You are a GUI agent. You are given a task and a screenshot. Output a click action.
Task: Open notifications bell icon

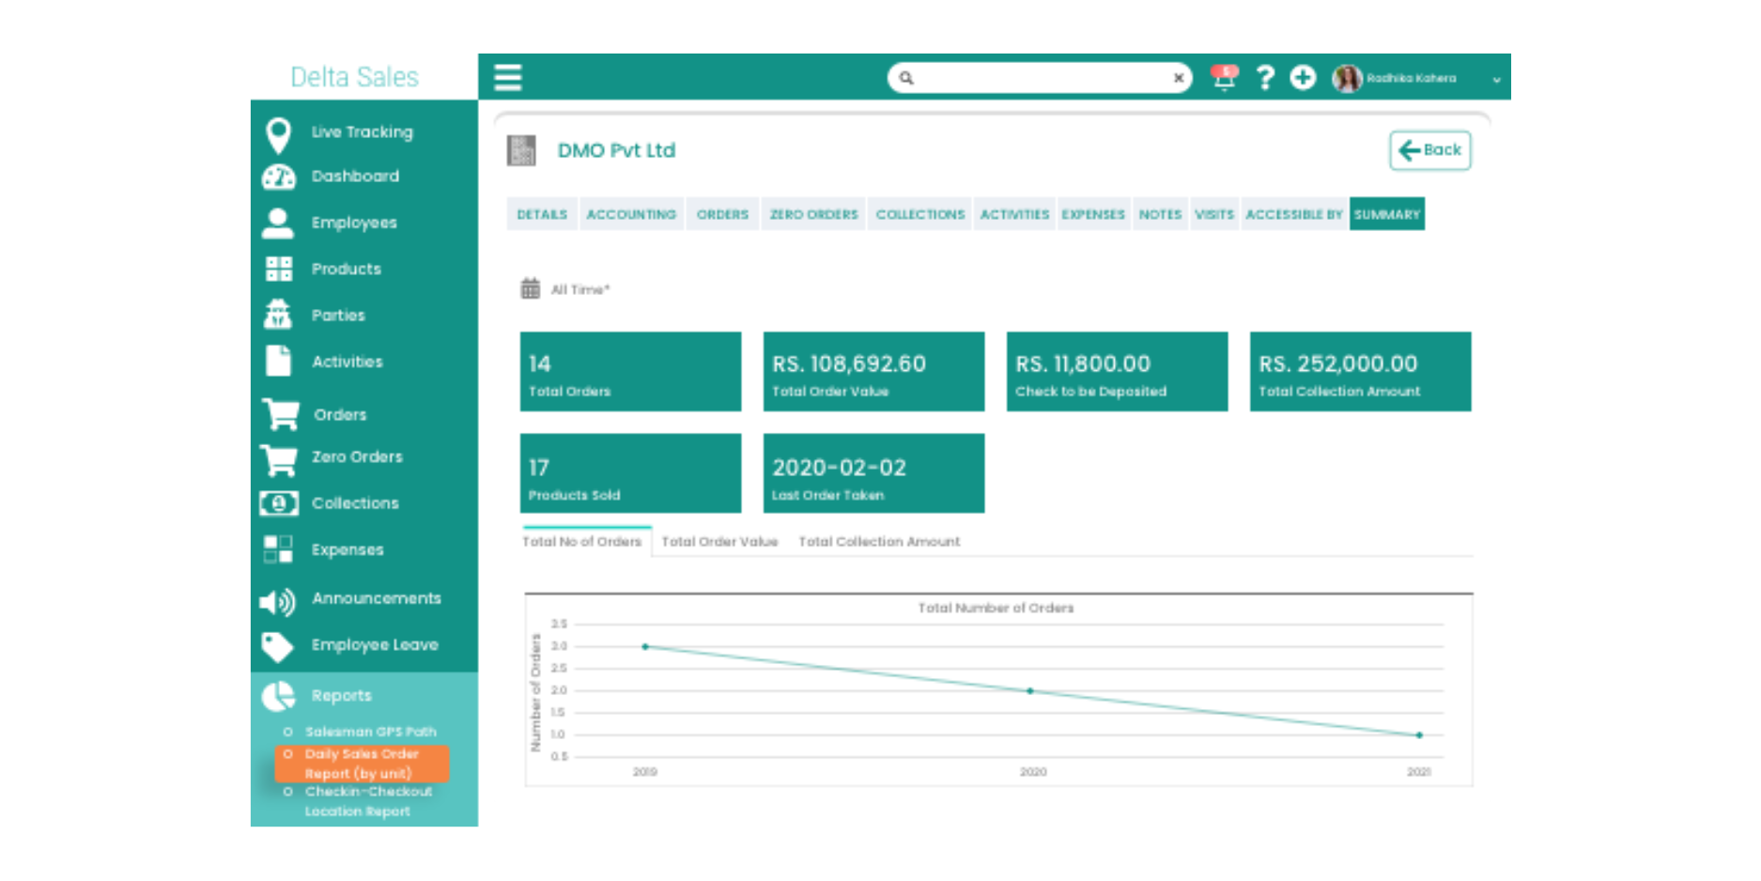click(1223, 78)
